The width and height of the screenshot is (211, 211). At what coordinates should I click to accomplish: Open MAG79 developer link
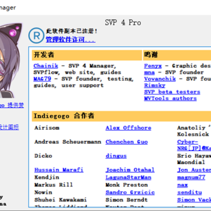pyautogui.click(x=42, y=79)
